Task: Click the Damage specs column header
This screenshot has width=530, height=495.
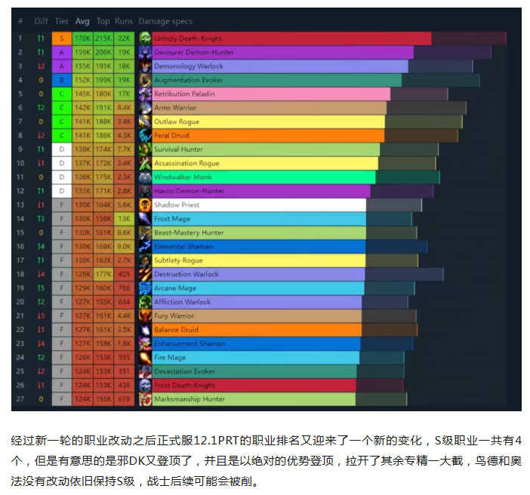Action: pyautogui.click(x=165, y=21)
